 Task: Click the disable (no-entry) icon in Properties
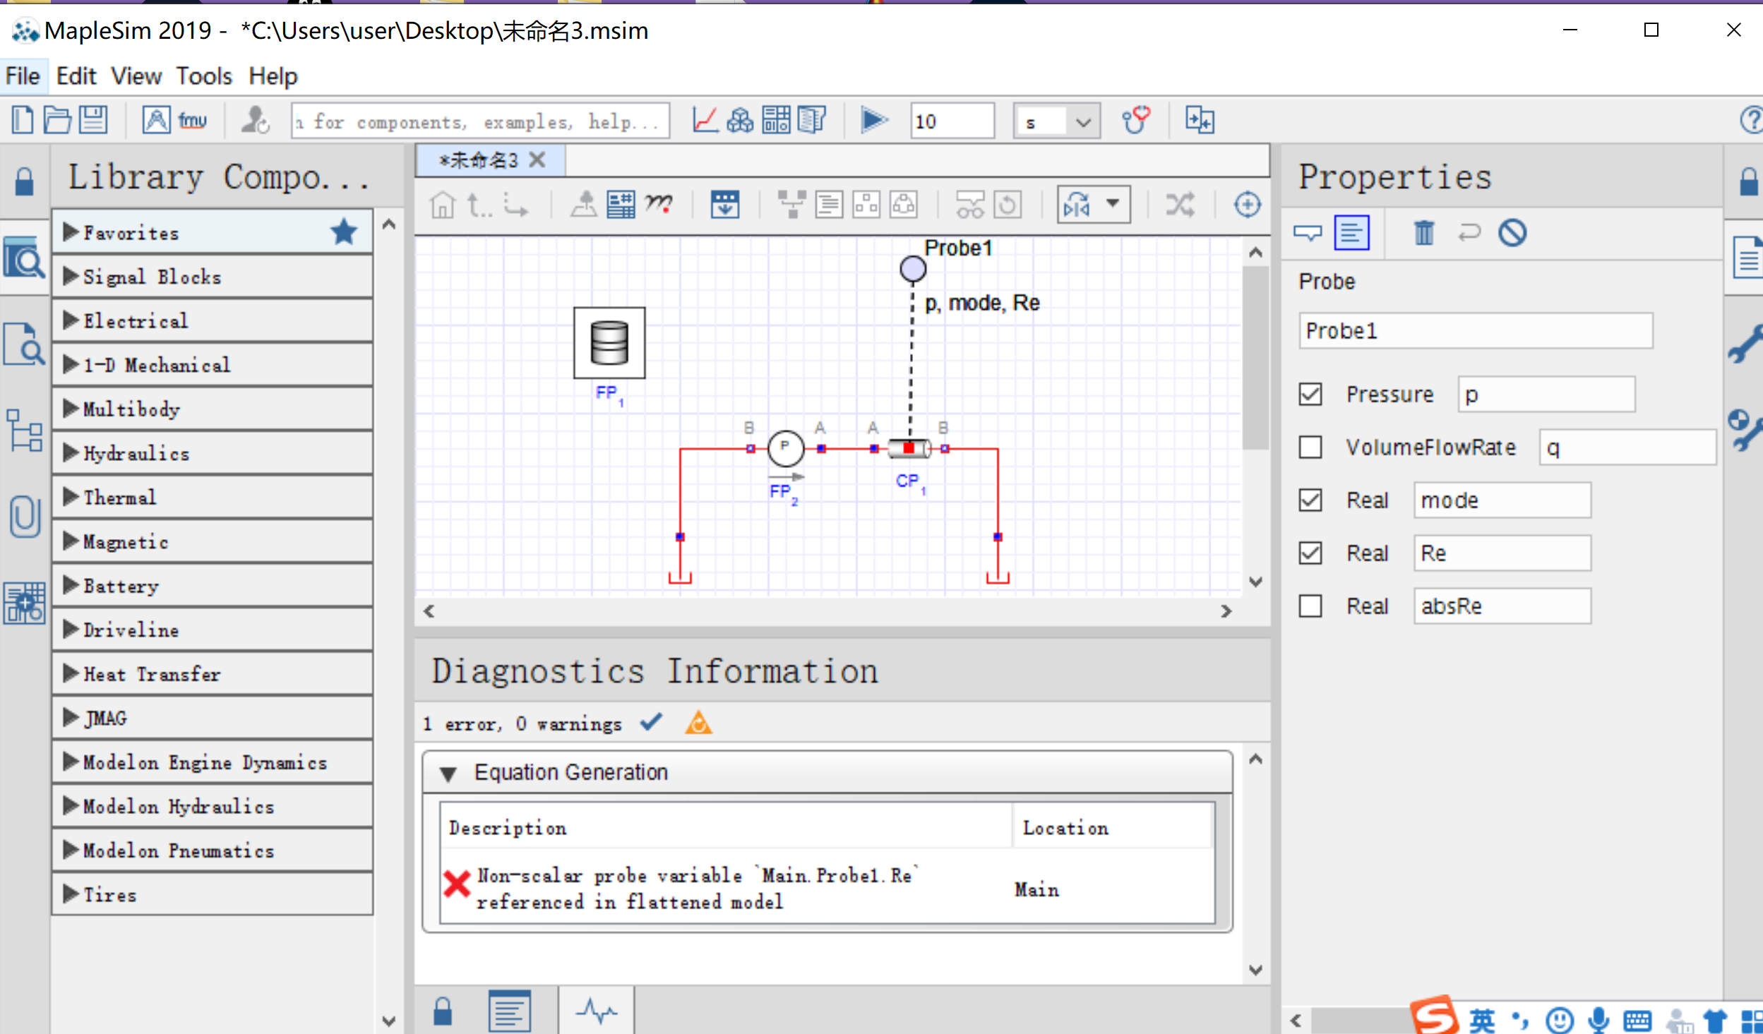tap(1512, 233)
